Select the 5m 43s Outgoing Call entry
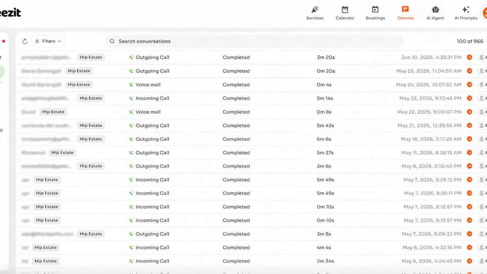This screenshot has height=274, width=487. 251,125
